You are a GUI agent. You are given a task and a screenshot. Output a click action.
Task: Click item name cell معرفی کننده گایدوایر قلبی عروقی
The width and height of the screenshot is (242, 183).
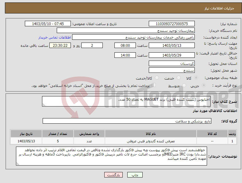pyautogui.click(x=151, y=141)
